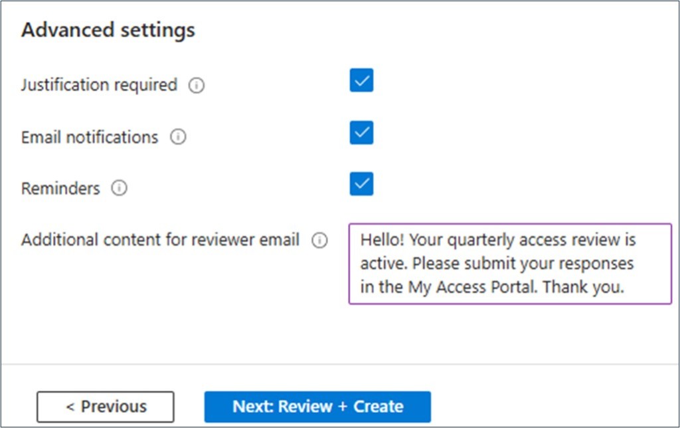Proceed with Next: Review + Create
Image resolution: width=680 pixels, height=428 pixels.
pyautogui.click(x=317, y=407)
